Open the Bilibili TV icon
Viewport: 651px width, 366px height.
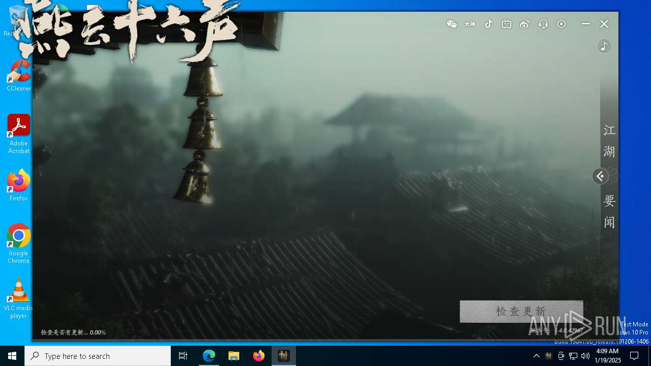click(x=507, y=24)
